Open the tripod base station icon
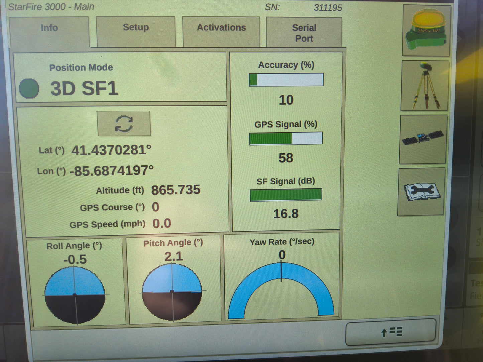The width and height of the screenshot is (483, 362). tap(424, 85)
